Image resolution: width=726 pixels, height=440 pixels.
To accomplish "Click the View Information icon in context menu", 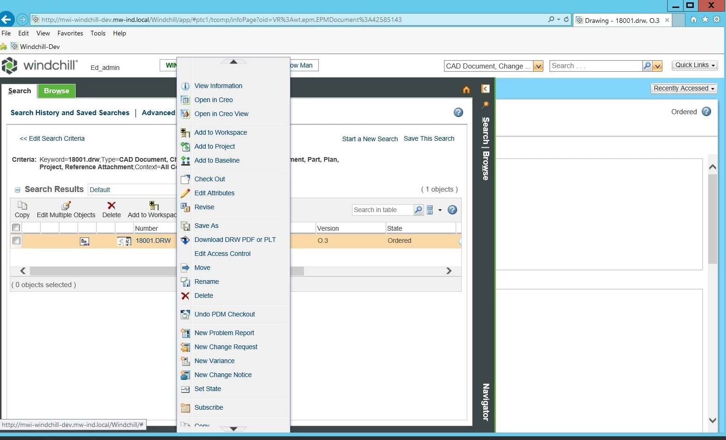I will (185, 86).
